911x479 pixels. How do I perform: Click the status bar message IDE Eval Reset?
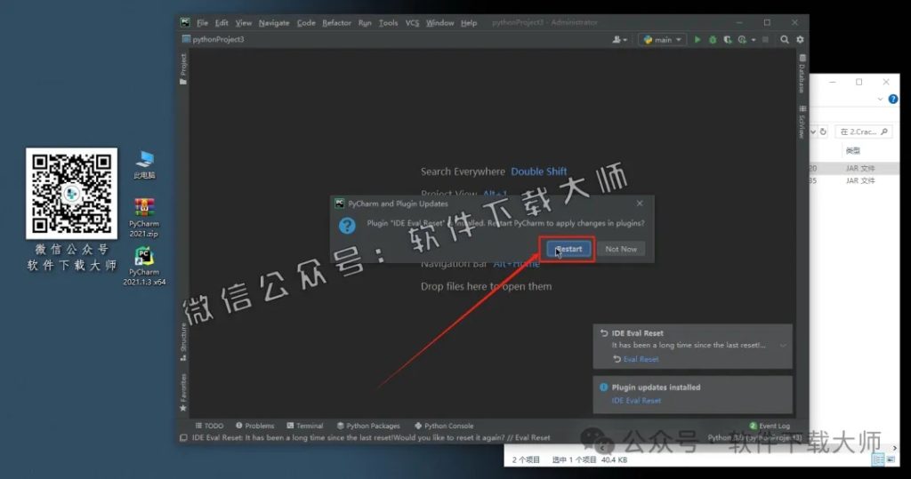point(371,438)
